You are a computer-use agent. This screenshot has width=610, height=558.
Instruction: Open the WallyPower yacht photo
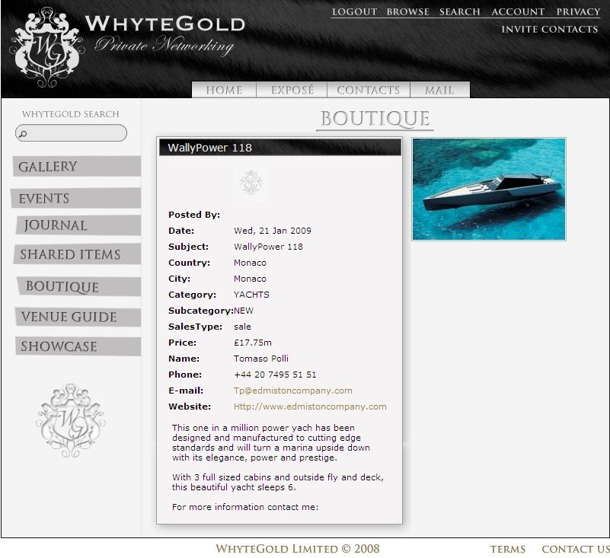489,189
